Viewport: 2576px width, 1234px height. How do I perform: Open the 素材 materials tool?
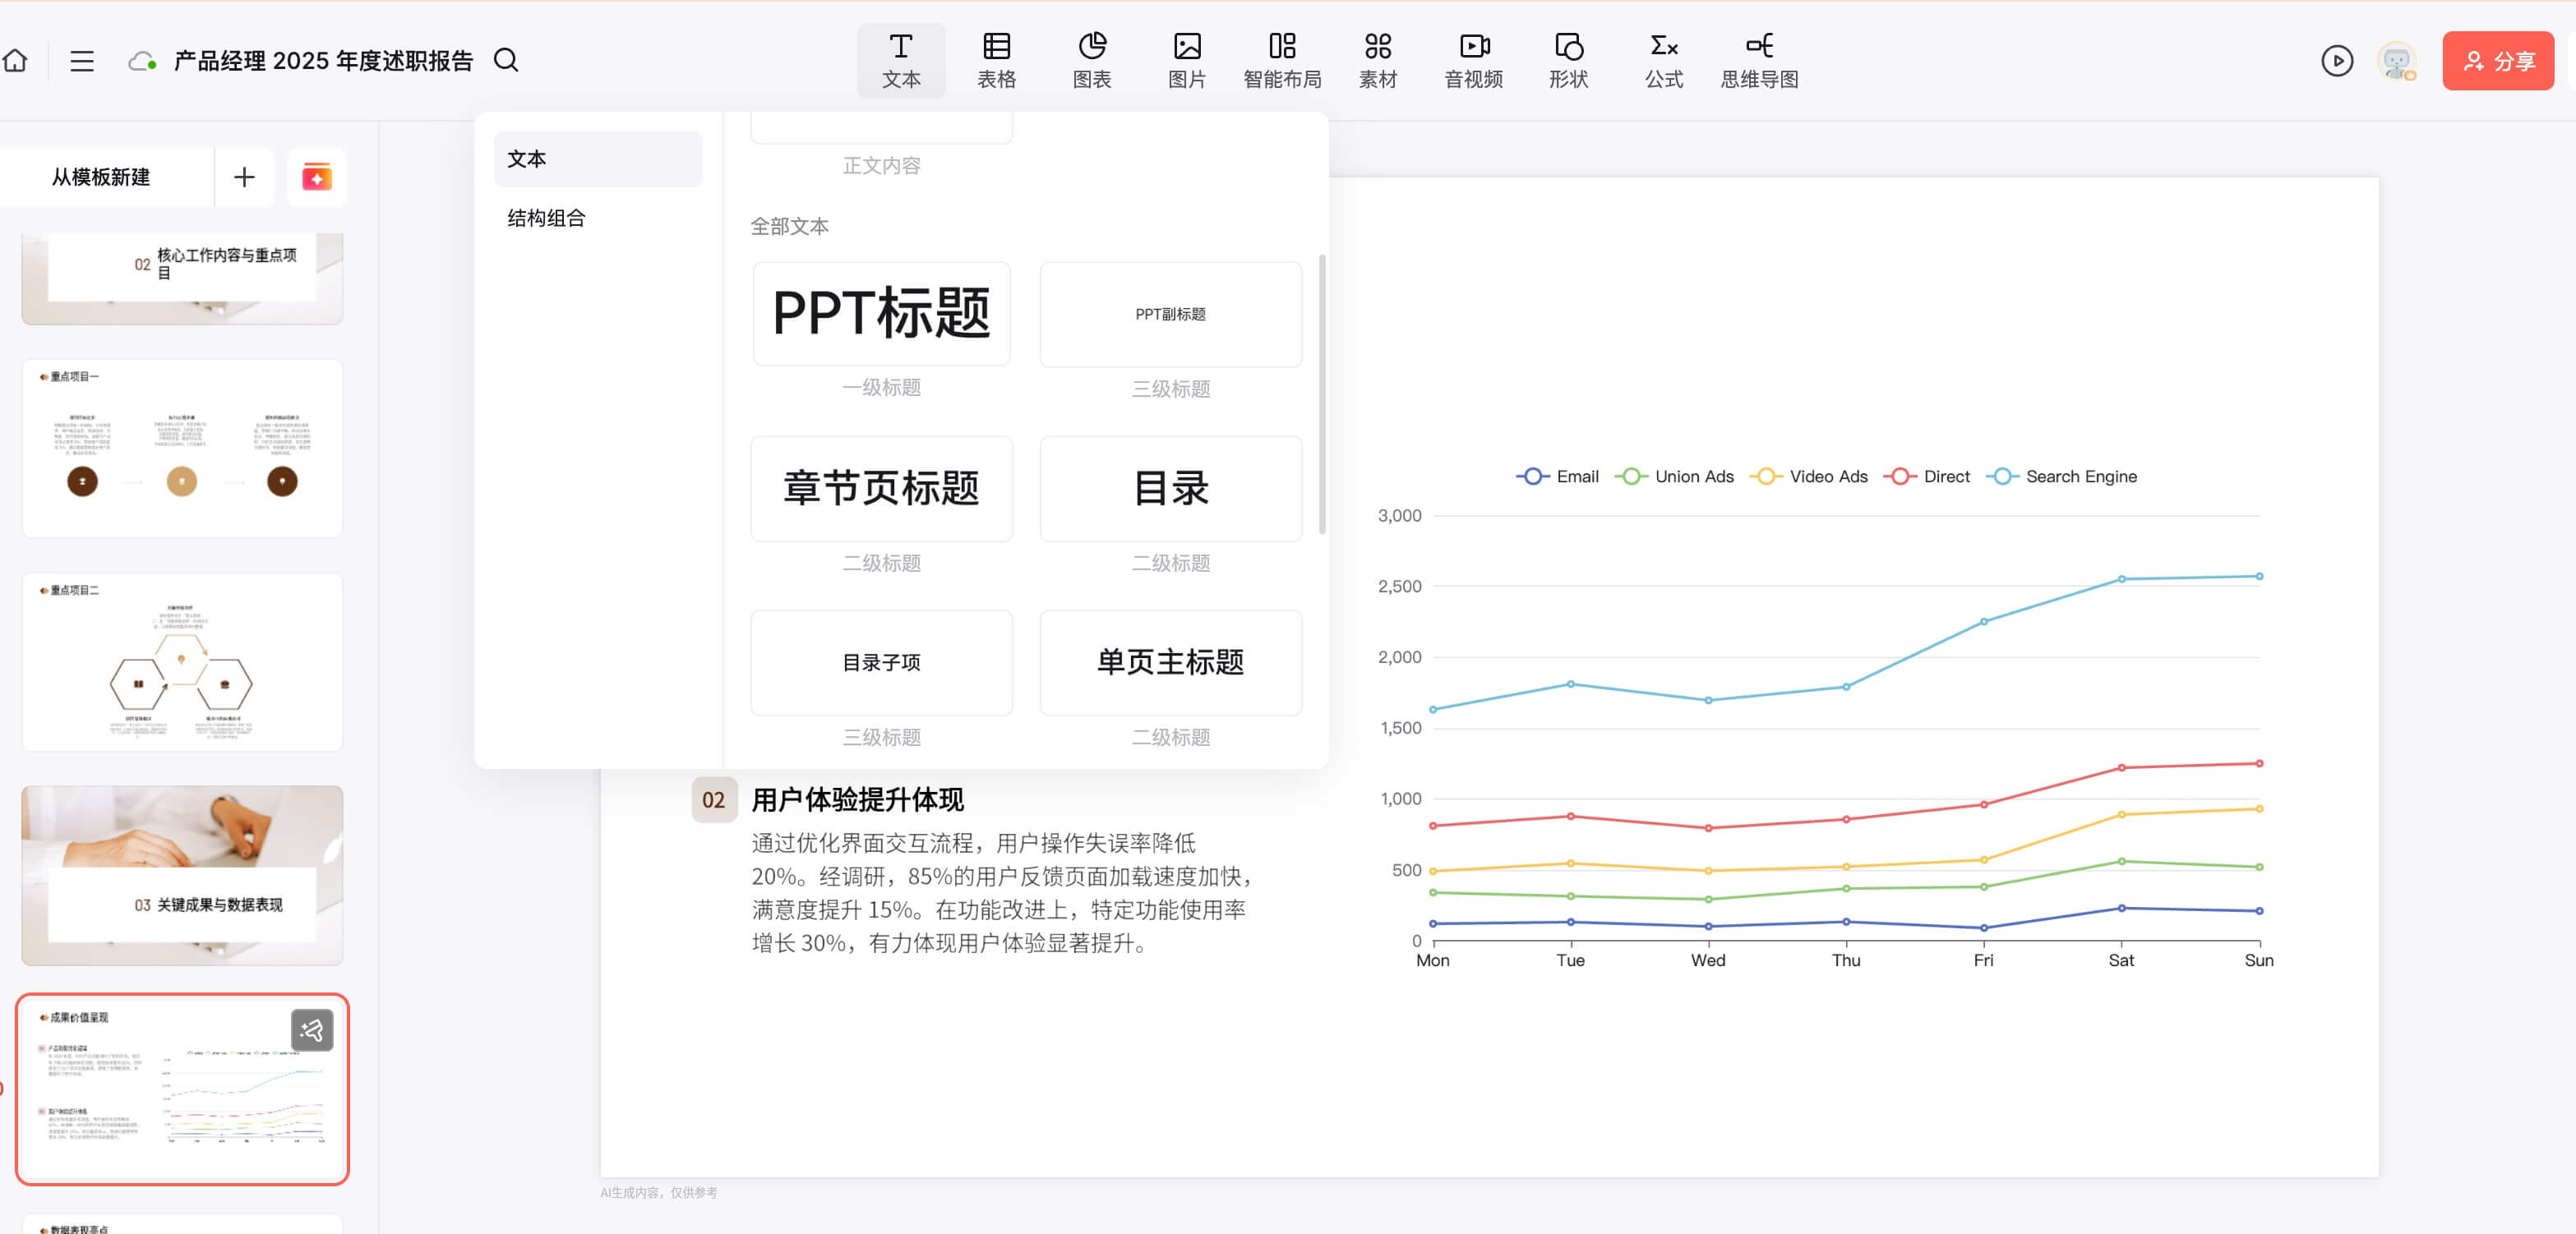[x=1377, y=61]
